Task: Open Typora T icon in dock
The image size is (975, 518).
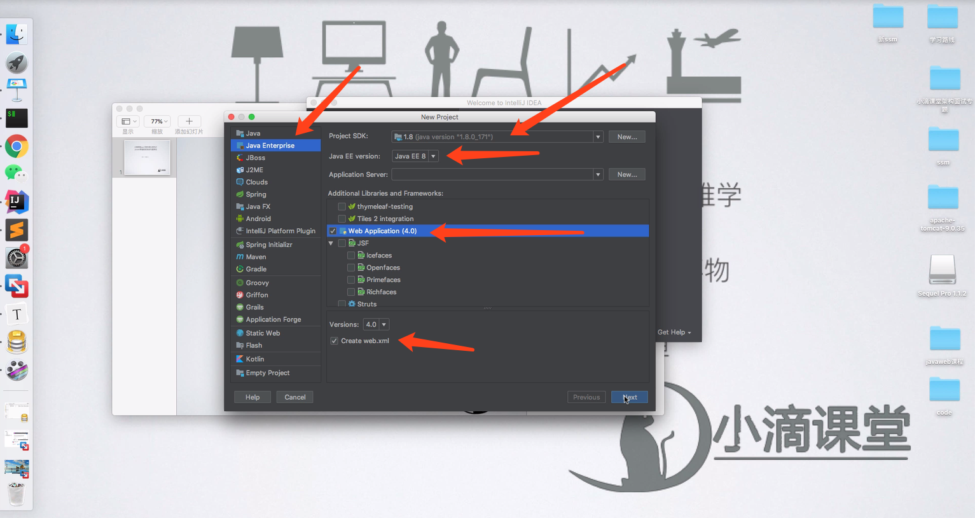Action: click(x=17, y=315)
